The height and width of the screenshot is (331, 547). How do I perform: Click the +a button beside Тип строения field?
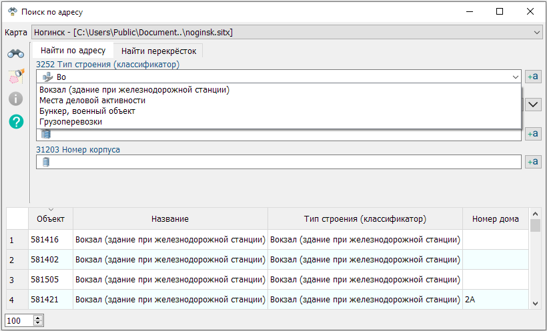click(532, 77)
